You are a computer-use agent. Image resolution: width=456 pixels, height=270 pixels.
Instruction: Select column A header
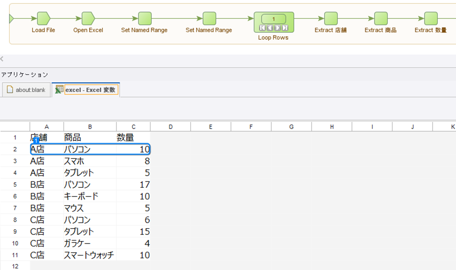[47, 127]
